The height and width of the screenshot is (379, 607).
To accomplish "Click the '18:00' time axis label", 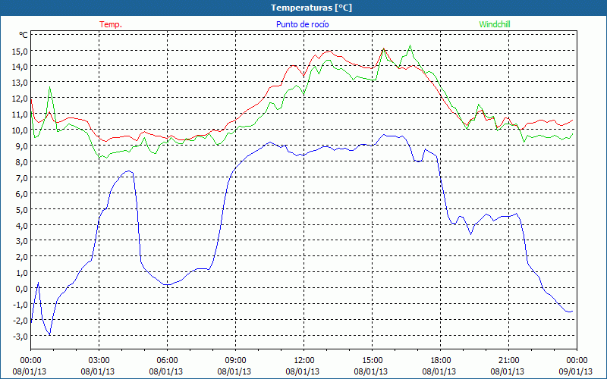I will click(x=441, y=361).
